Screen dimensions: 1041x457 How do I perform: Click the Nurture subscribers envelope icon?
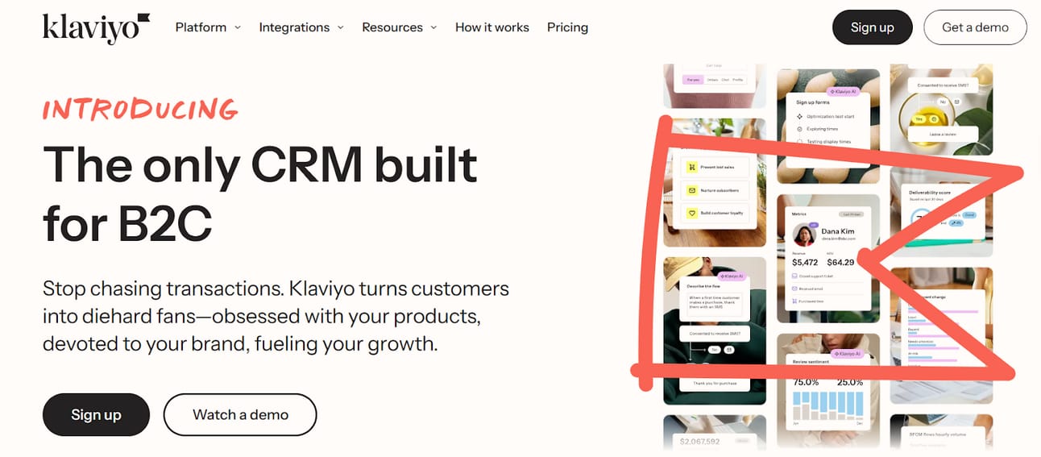click(691, 191)
